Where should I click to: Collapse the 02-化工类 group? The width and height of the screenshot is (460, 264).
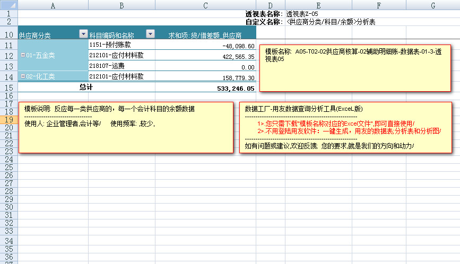pos(22,77)
